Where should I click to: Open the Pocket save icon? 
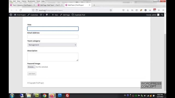123,10
